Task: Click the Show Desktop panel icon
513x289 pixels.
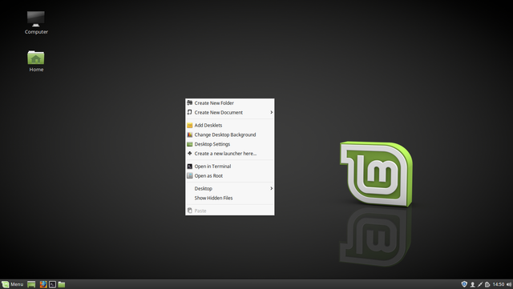Action: 31,284
